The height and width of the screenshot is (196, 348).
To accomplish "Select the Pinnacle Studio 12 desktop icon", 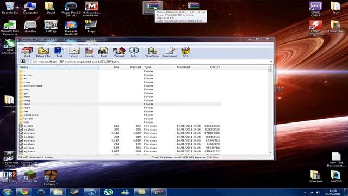I will coord(71,28).
